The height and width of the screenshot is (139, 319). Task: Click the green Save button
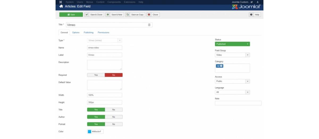pos(71,15)
